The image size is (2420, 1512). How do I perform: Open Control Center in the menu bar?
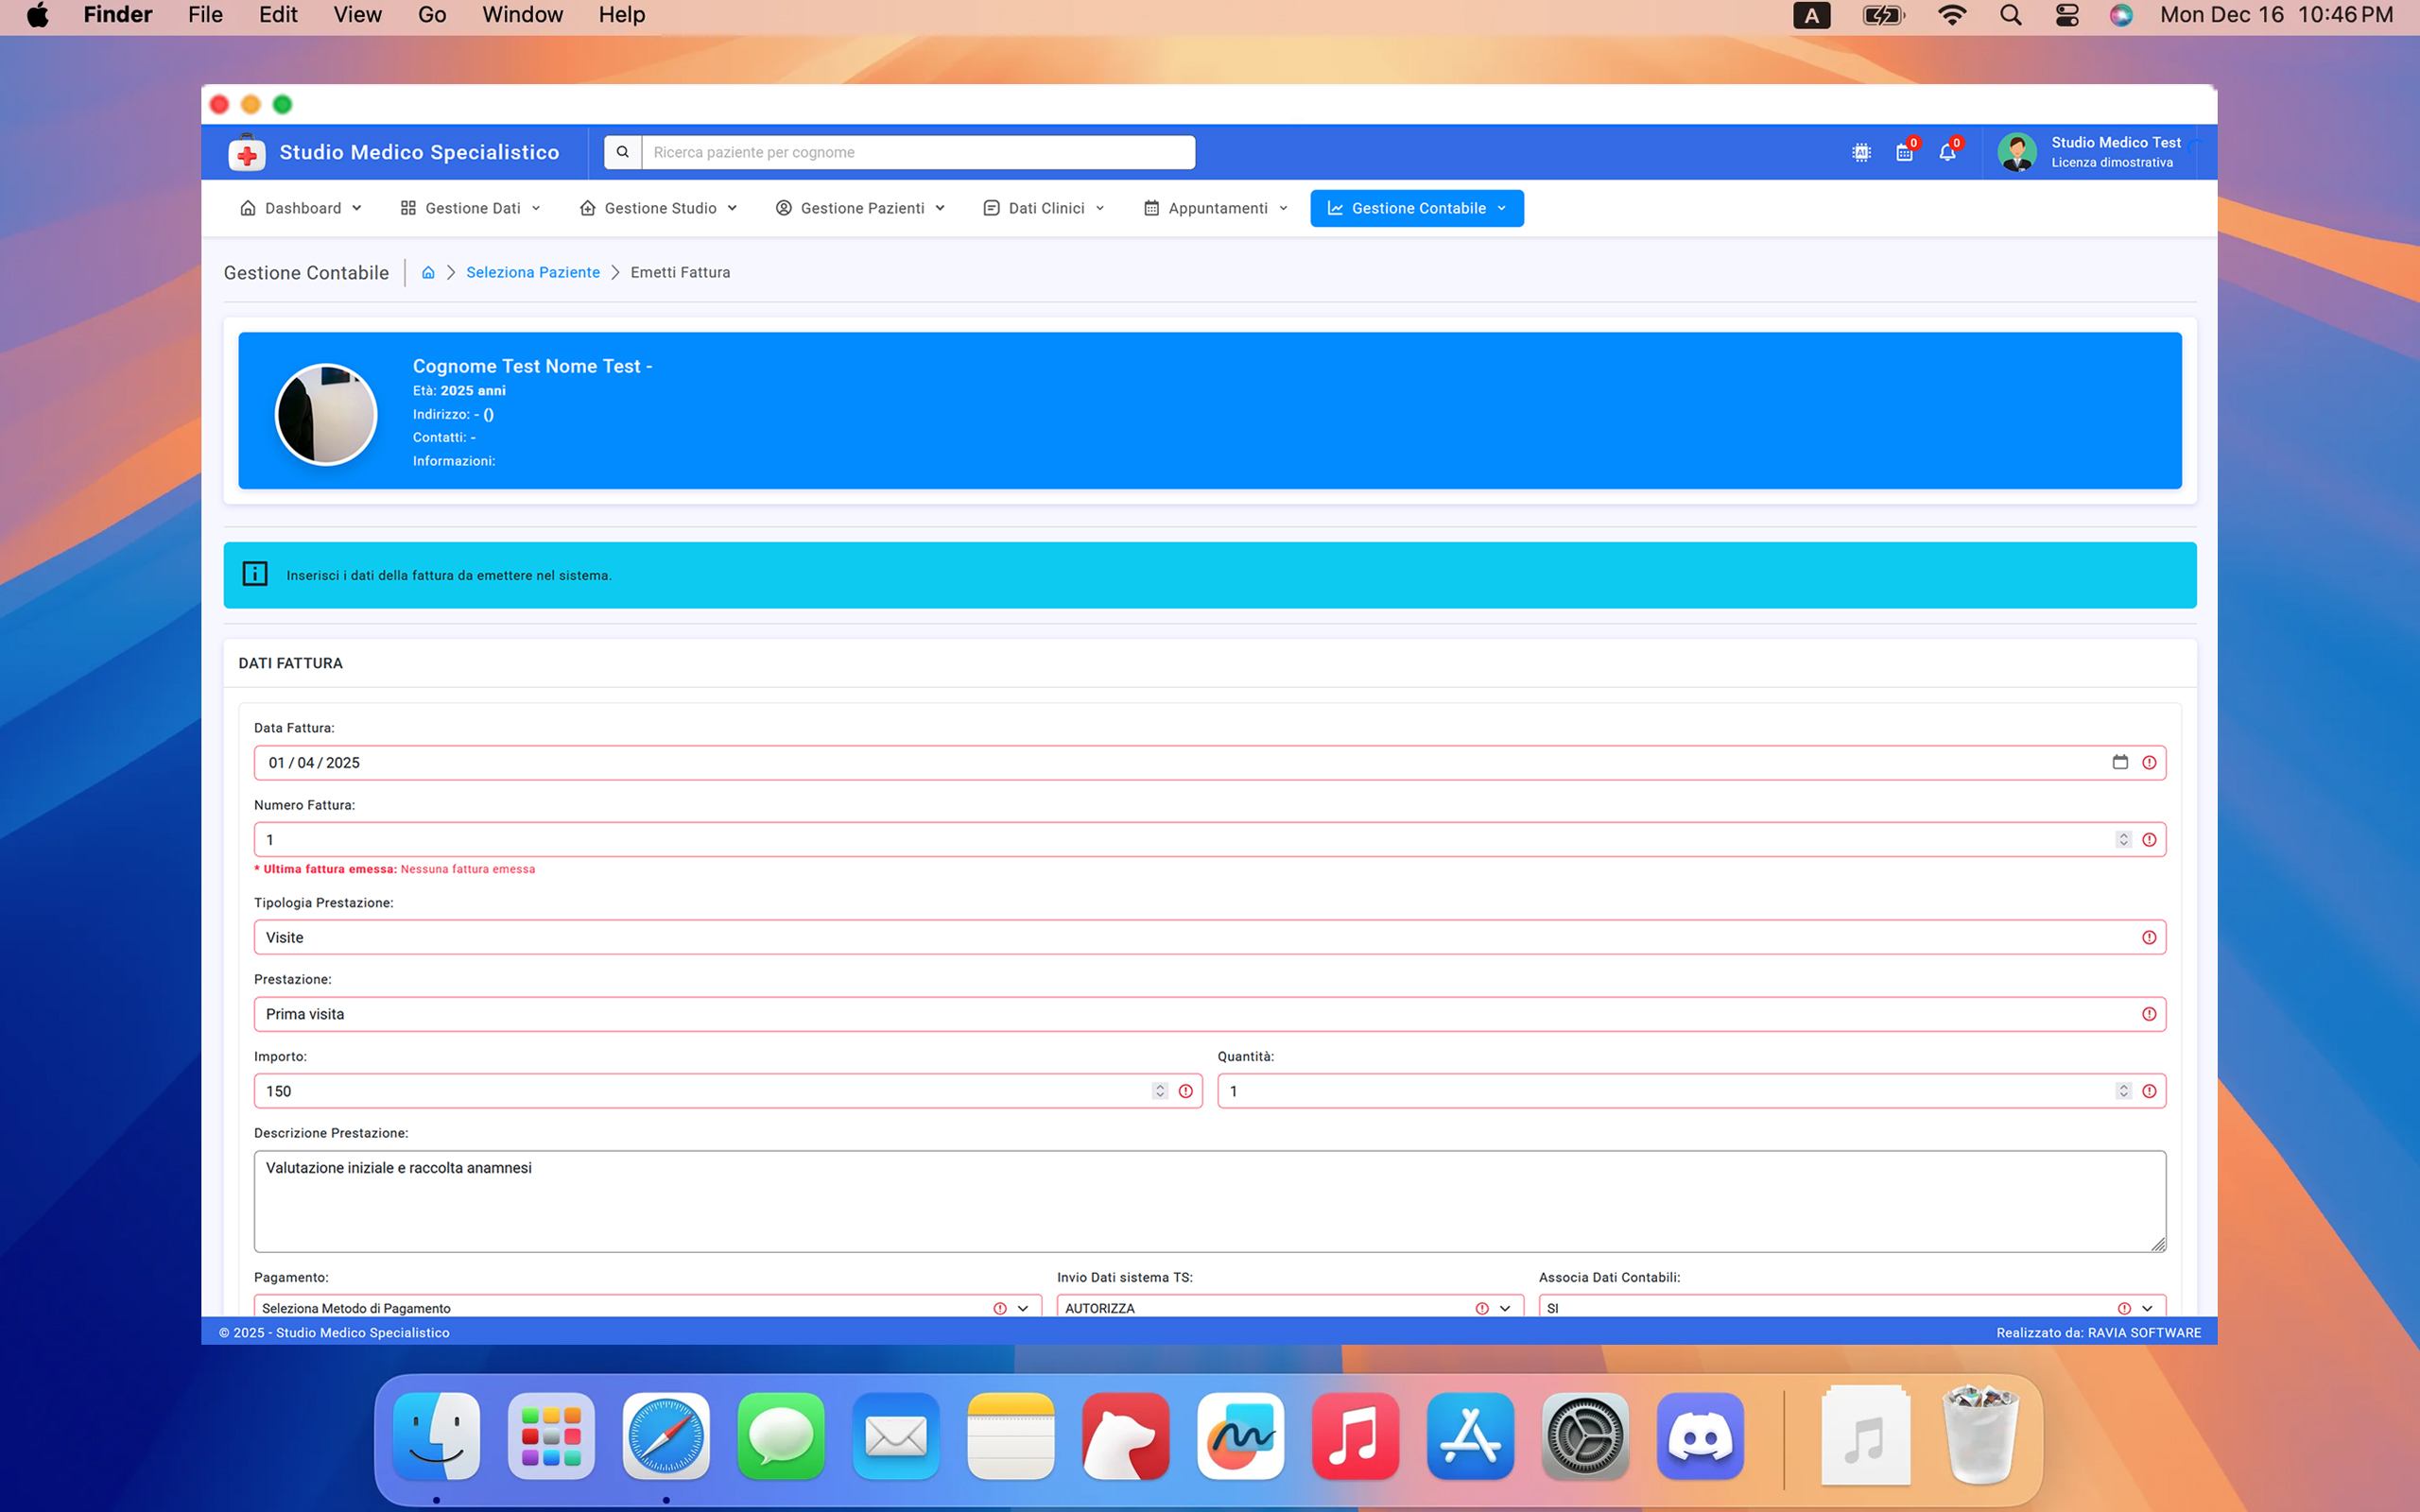pos(2067,15)
